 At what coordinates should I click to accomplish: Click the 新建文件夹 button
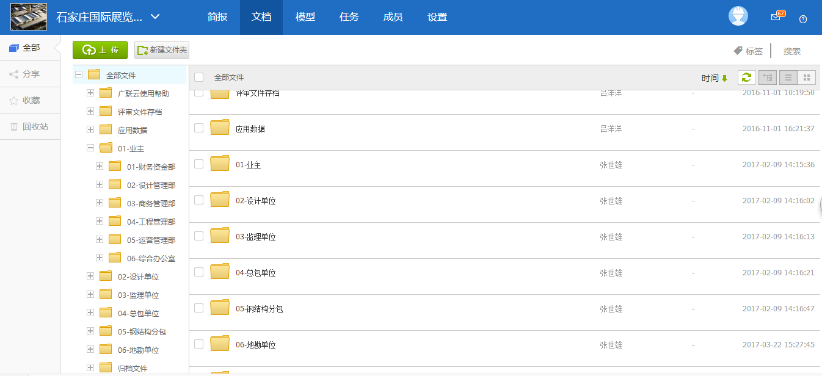point(162,50)
